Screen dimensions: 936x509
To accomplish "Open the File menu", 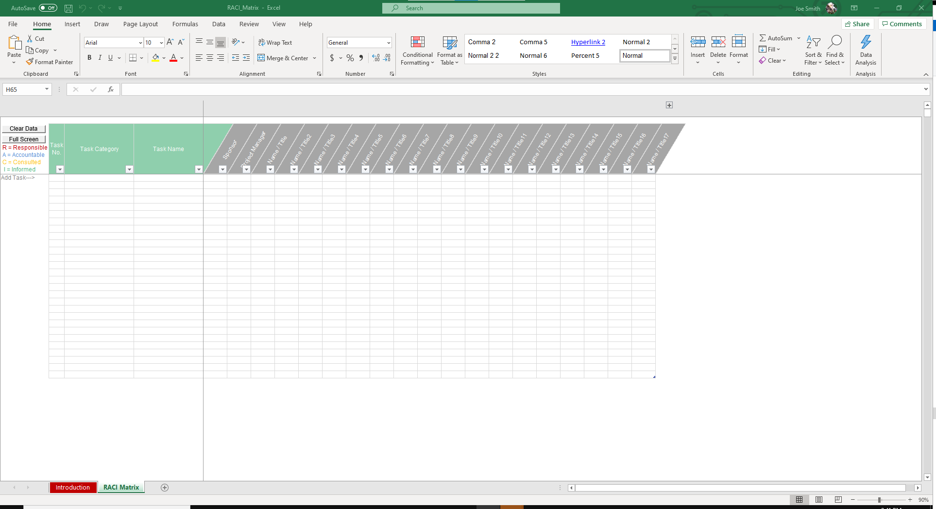I will (x=13, y=24).
